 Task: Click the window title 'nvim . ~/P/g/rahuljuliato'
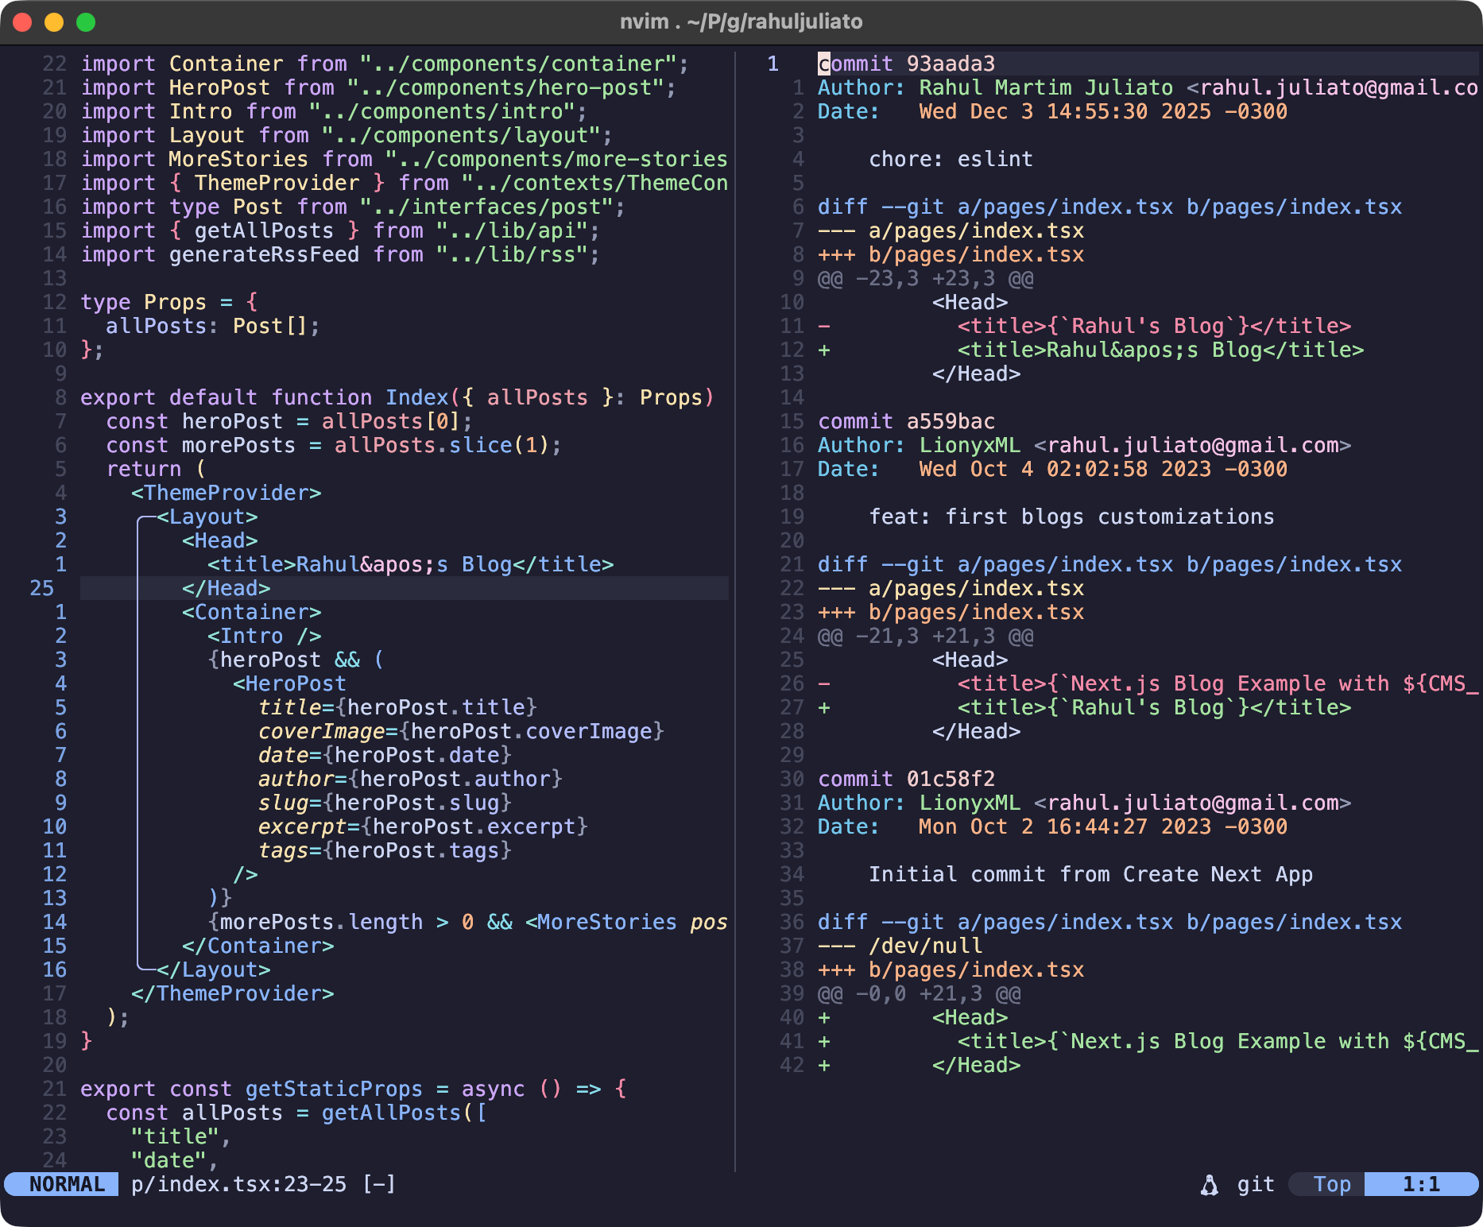(x=741, y=21)
